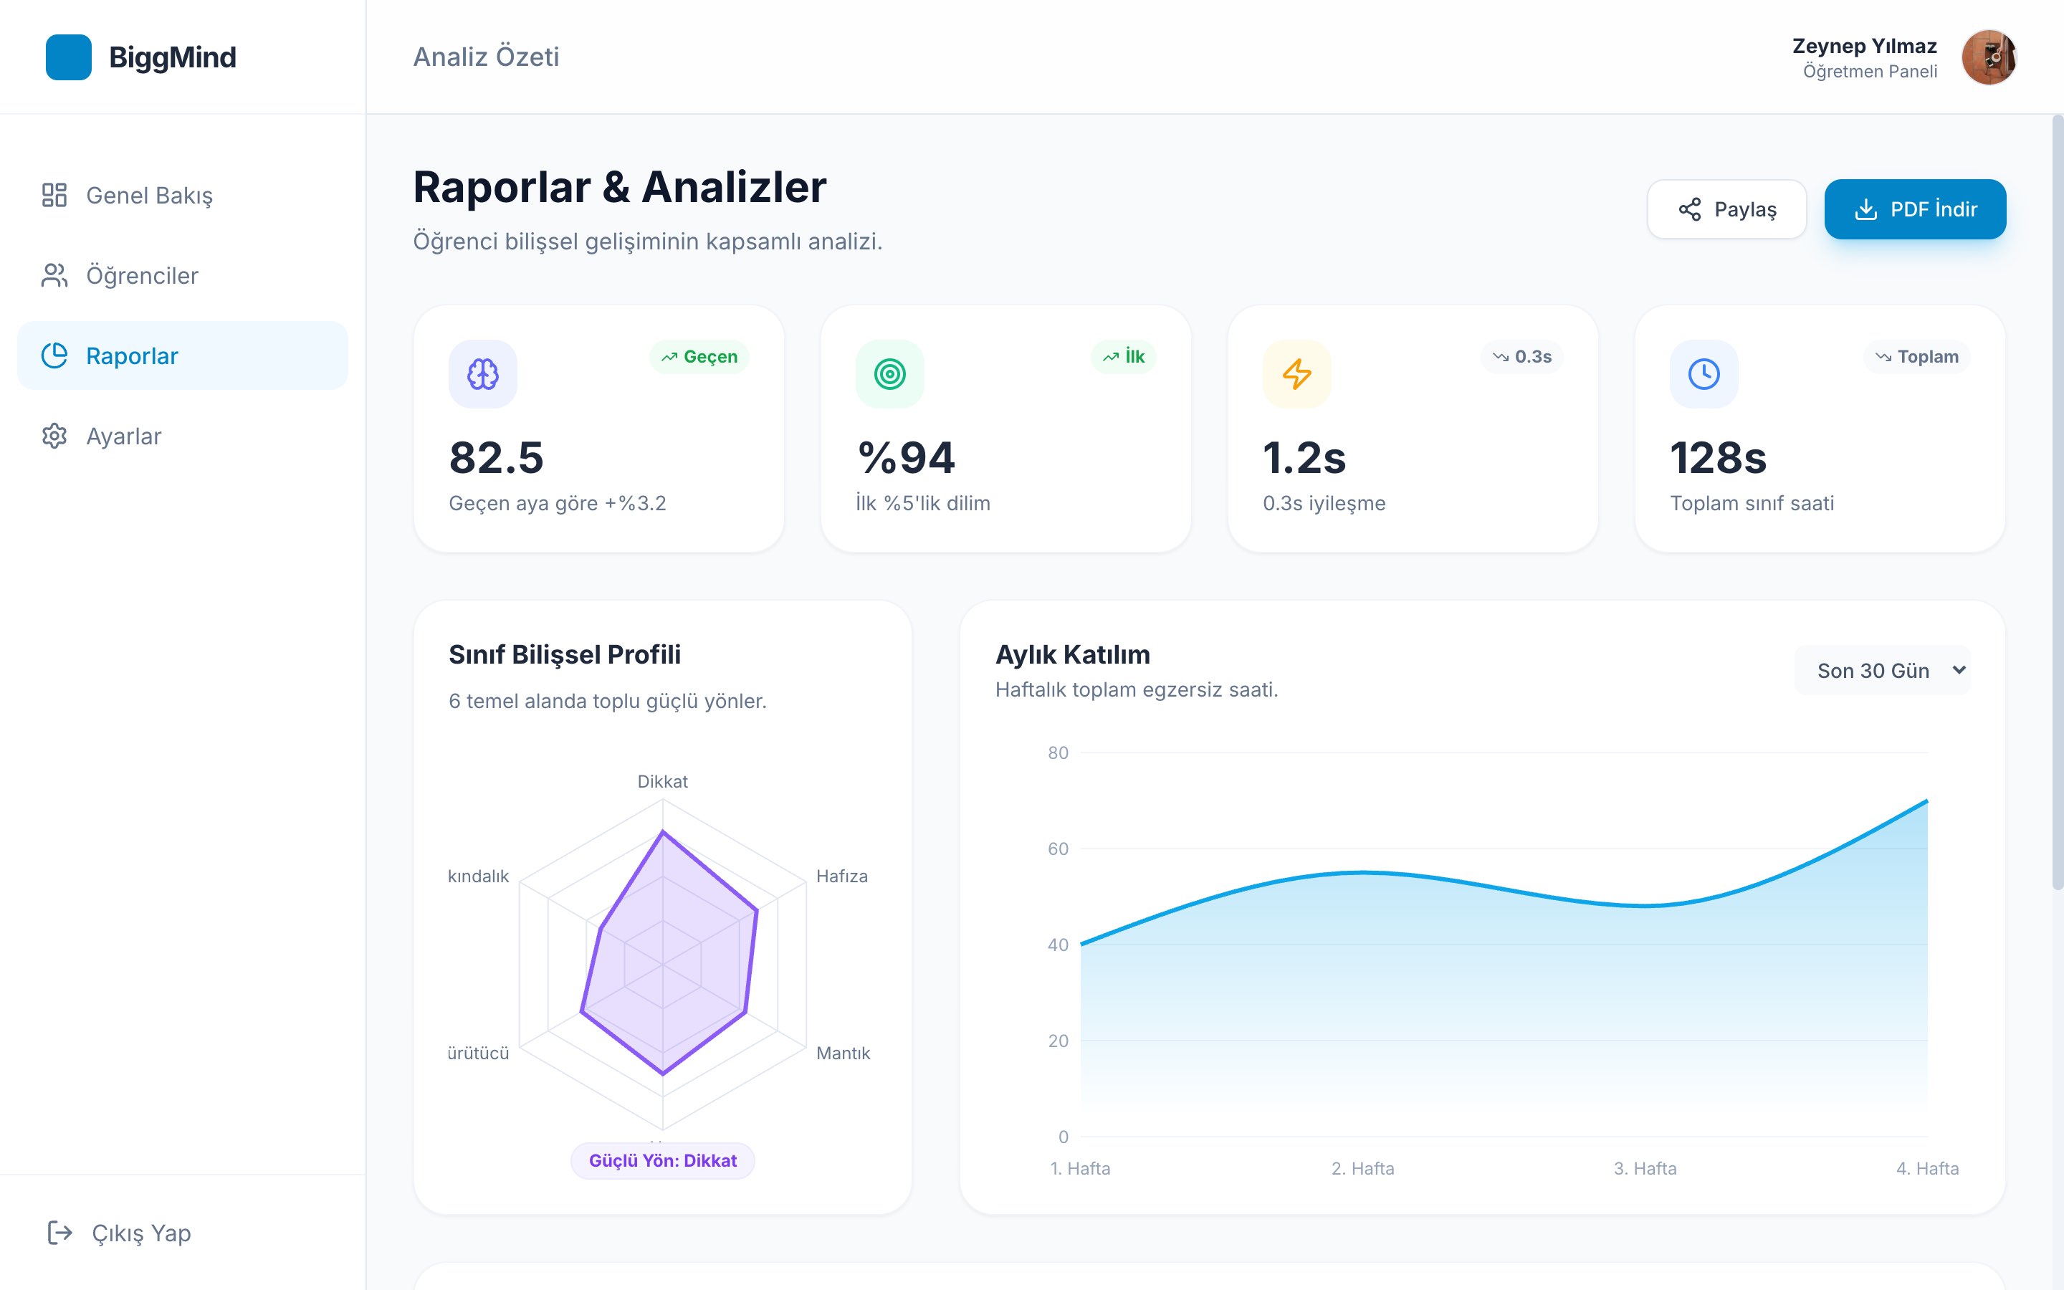This screenshot has width=2064, height=1290.
Task: Click the İlk trend badge
Action: pyautogui.click(x=1123, y=357)
